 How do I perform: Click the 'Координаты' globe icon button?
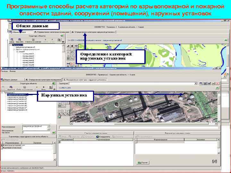pyautogui.click(x=103, y=137)
